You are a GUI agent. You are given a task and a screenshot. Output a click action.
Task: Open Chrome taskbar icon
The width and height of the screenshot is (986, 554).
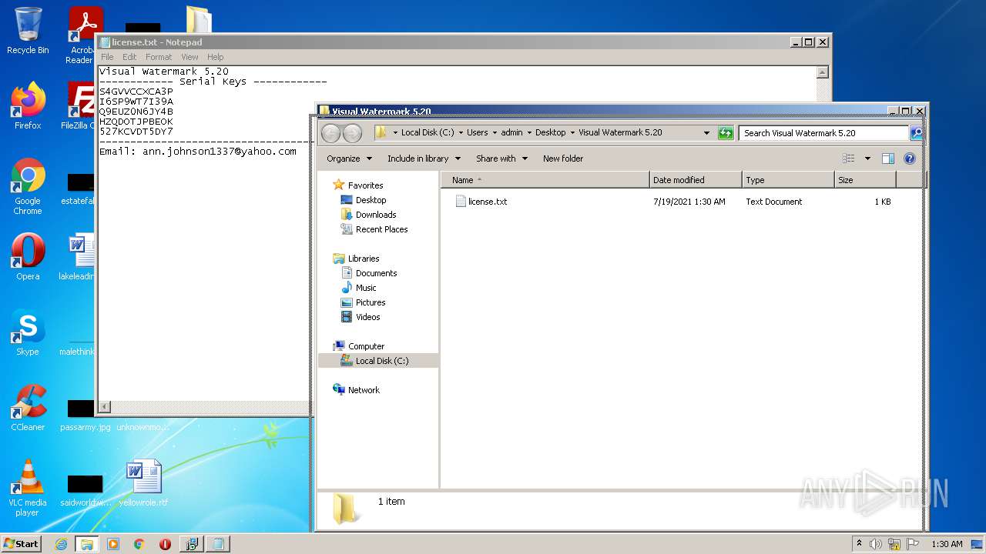139,544
